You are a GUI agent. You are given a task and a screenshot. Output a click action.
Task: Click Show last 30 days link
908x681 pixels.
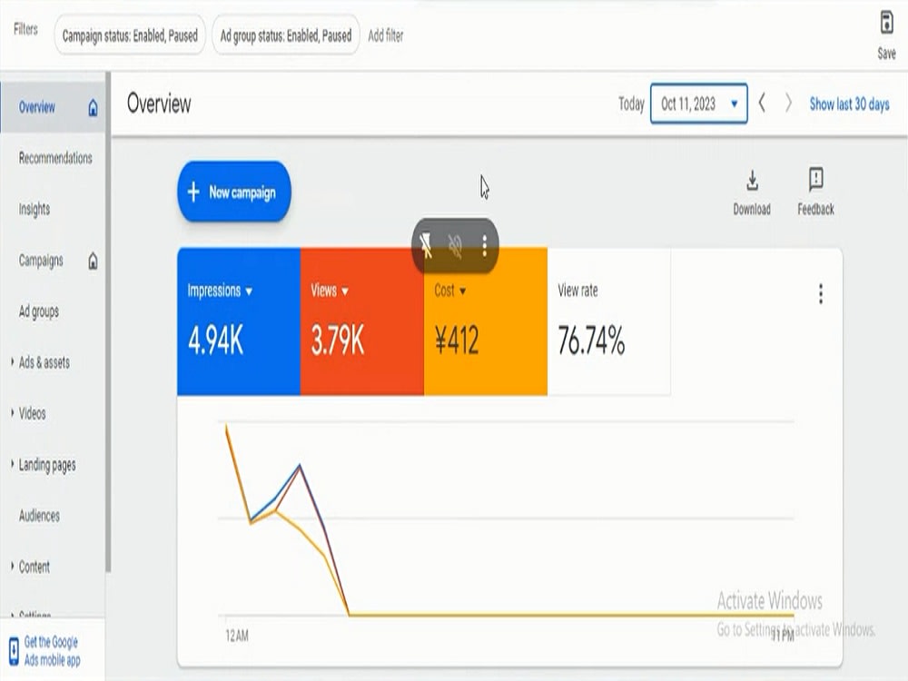(x=849, y=104)
